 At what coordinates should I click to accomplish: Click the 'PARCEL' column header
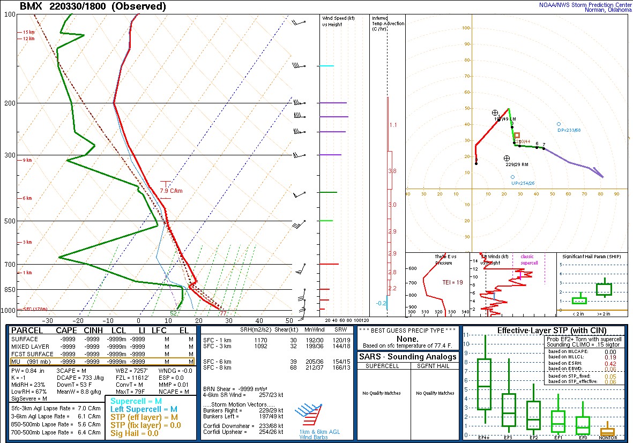pos(27,331)
